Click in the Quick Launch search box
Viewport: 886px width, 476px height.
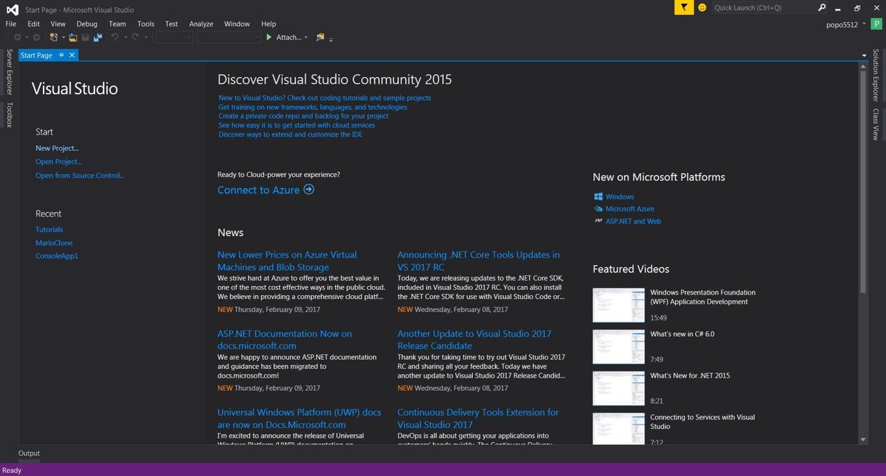point(762,8)
